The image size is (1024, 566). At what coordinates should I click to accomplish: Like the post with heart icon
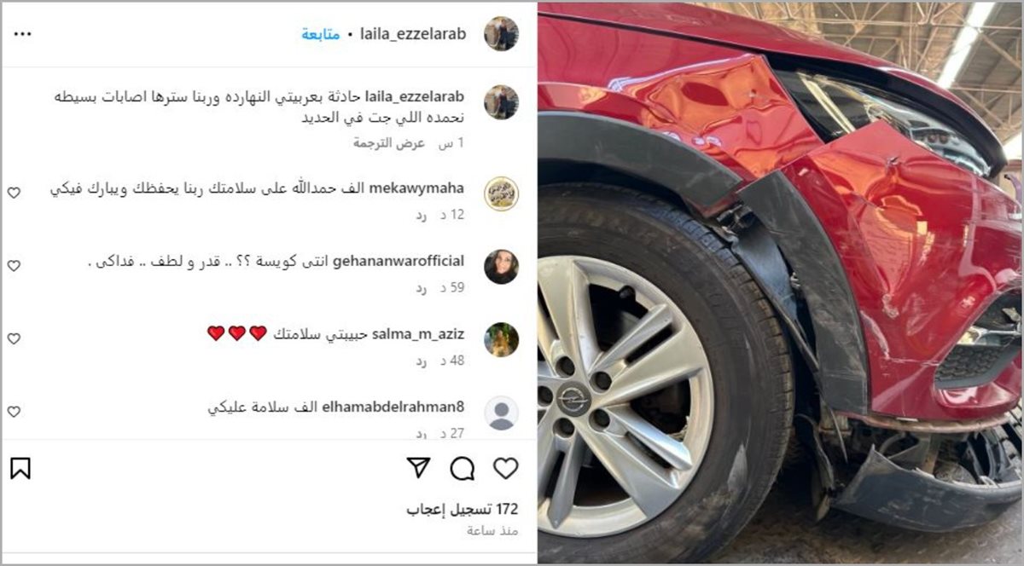tap(505, 468)
